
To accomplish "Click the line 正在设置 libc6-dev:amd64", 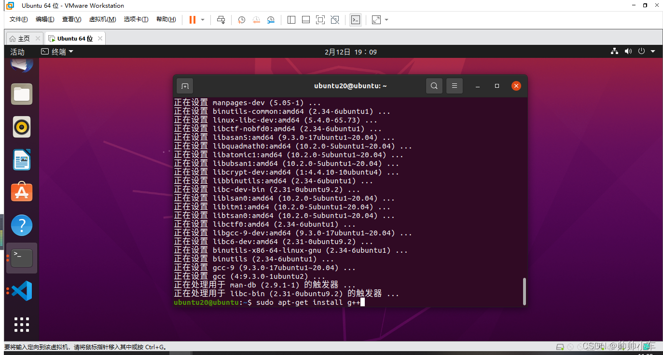I will point(273,242).
